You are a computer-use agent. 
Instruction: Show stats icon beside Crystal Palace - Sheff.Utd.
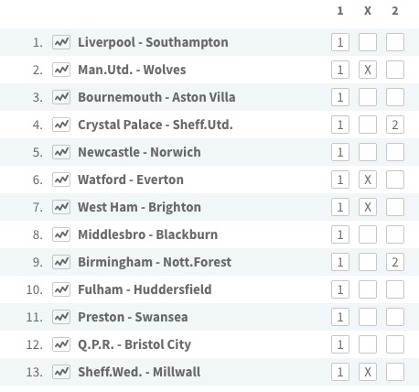click(61, 125)
